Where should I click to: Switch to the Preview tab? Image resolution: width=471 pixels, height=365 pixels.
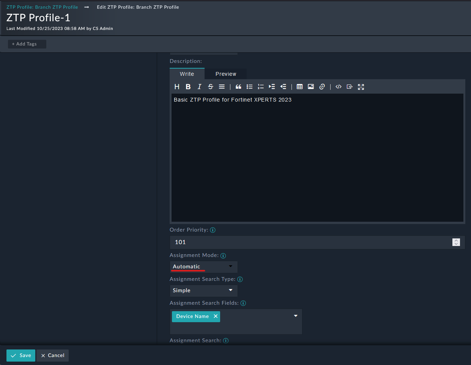point(226,74)
